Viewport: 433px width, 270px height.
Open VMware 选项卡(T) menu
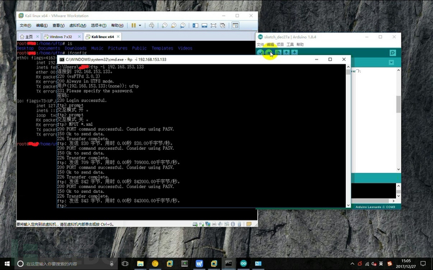pyautogui.click(x=99, y=26)
